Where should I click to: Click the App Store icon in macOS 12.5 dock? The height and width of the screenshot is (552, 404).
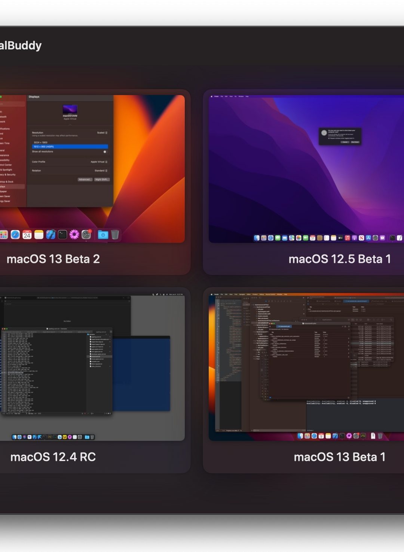coord(368,238)
